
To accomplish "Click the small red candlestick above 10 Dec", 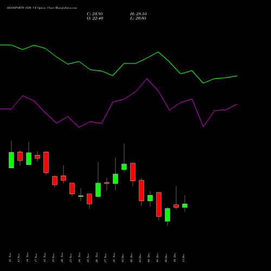I will click(176, 206).
